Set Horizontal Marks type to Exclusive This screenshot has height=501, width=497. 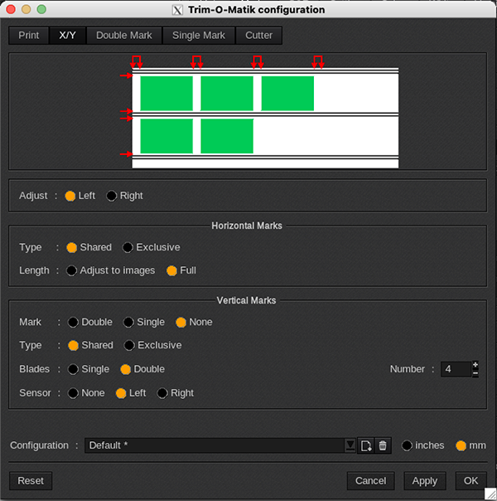pyautogui.click(x=128, y=247)
